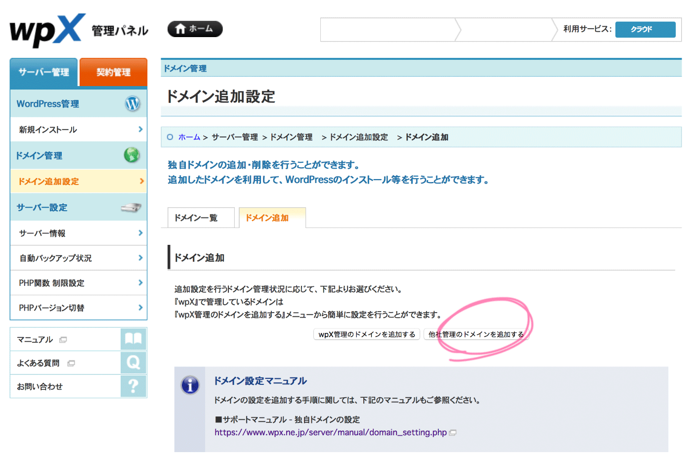This screenshot has height=462, width=692.
Task: Click chevron arrow on サーバー情報 row
Action: pos(141,232)
